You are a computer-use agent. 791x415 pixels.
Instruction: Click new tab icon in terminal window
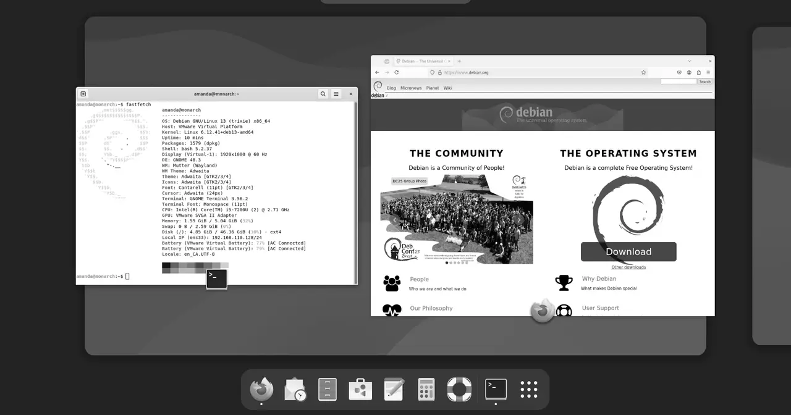click(x=83, y=94)
